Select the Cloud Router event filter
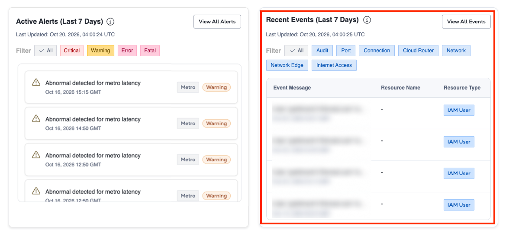The width and height of the screenshot is (506, 233). coord(418,51)
